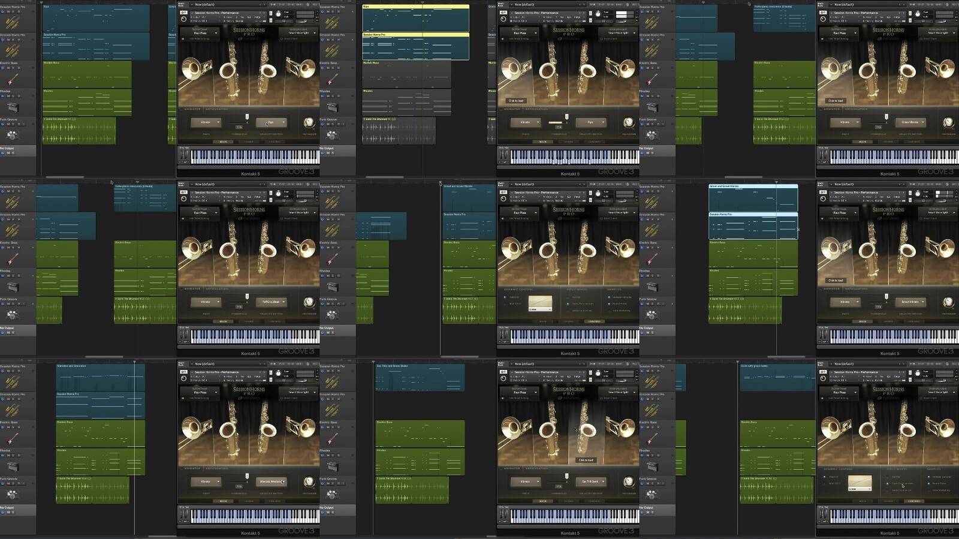Select Funk Groove drum kit icon, top-left frame
959x539 pixels.
pyautogui.click(x=12, y=135)
